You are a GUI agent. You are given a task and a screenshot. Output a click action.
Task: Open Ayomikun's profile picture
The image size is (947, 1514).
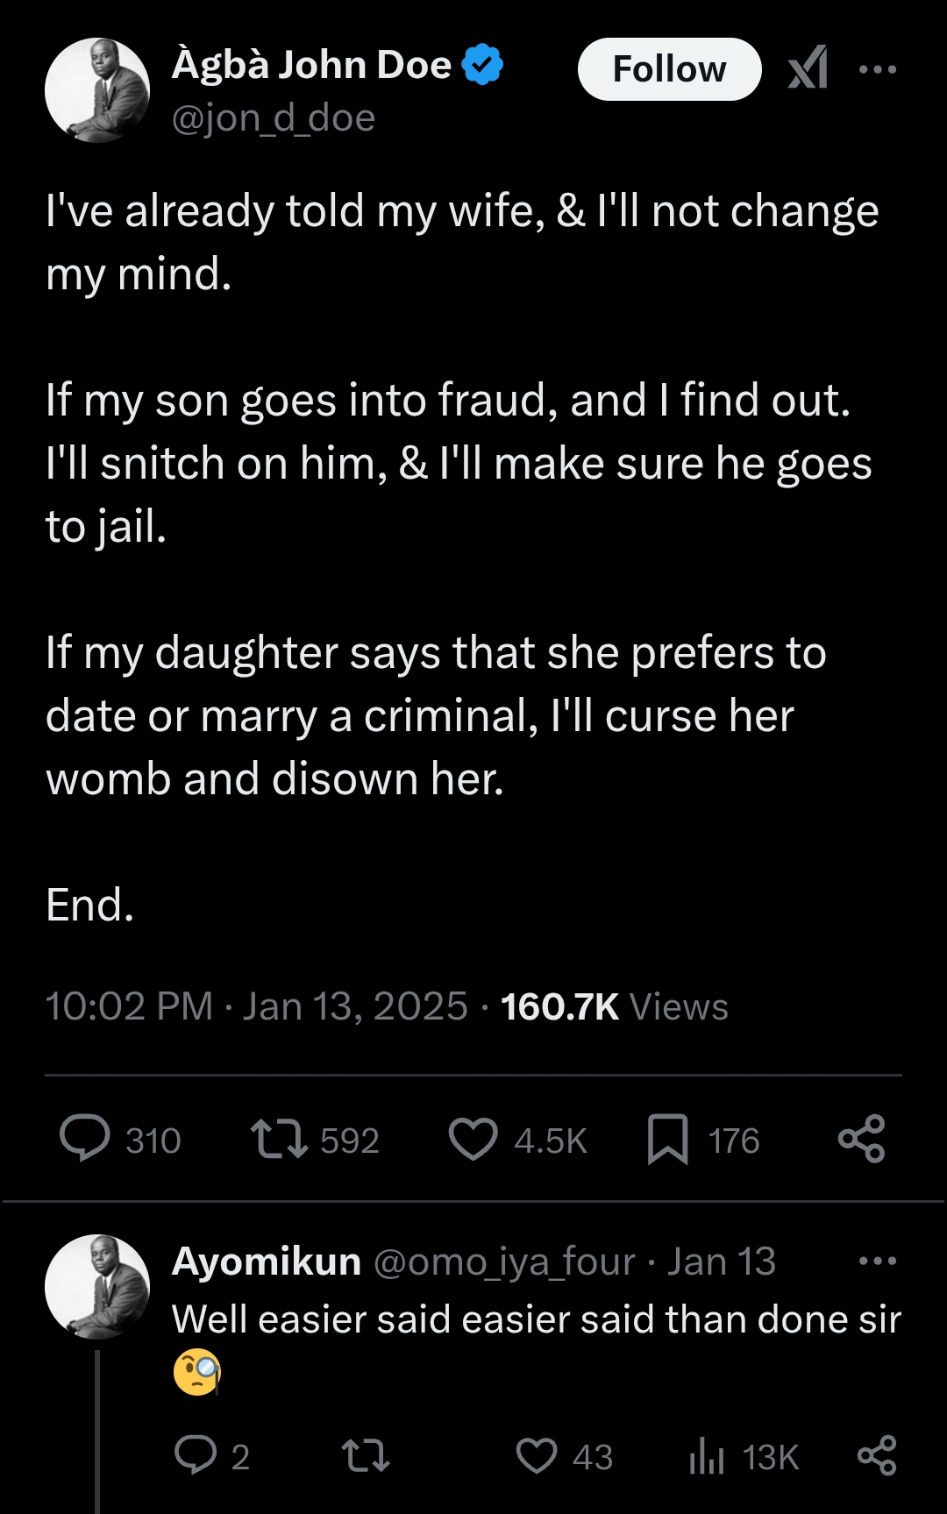tap(96, 1286)
